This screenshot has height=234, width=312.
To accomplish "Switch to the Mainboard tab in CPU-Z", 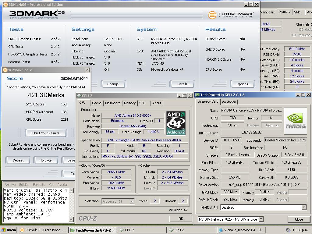I will 113,103.
